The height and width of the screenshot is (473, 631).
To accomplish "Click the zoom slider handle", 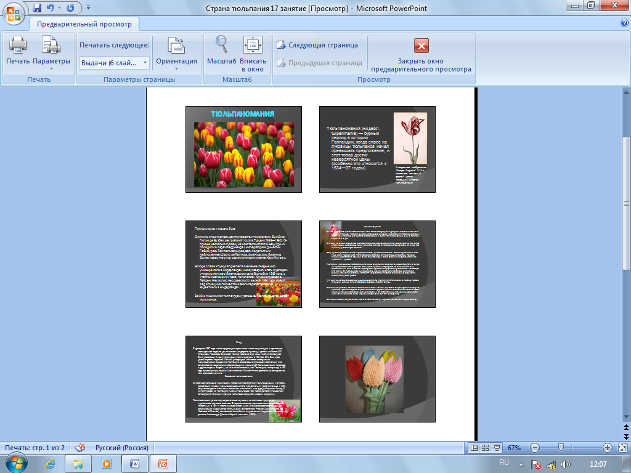I will [561, 448].
